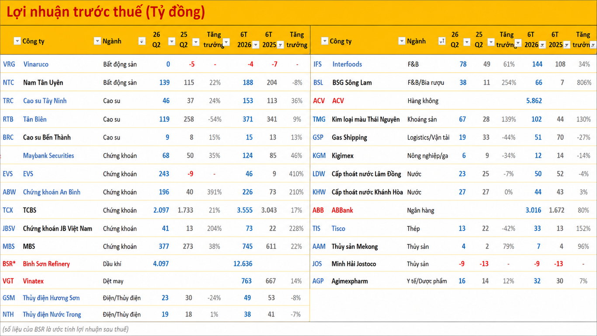The width and height of the screenshot is (597, 336).
Task: Open right-table 25 Q2 filter arrow
Action: [x=491, y=42]
